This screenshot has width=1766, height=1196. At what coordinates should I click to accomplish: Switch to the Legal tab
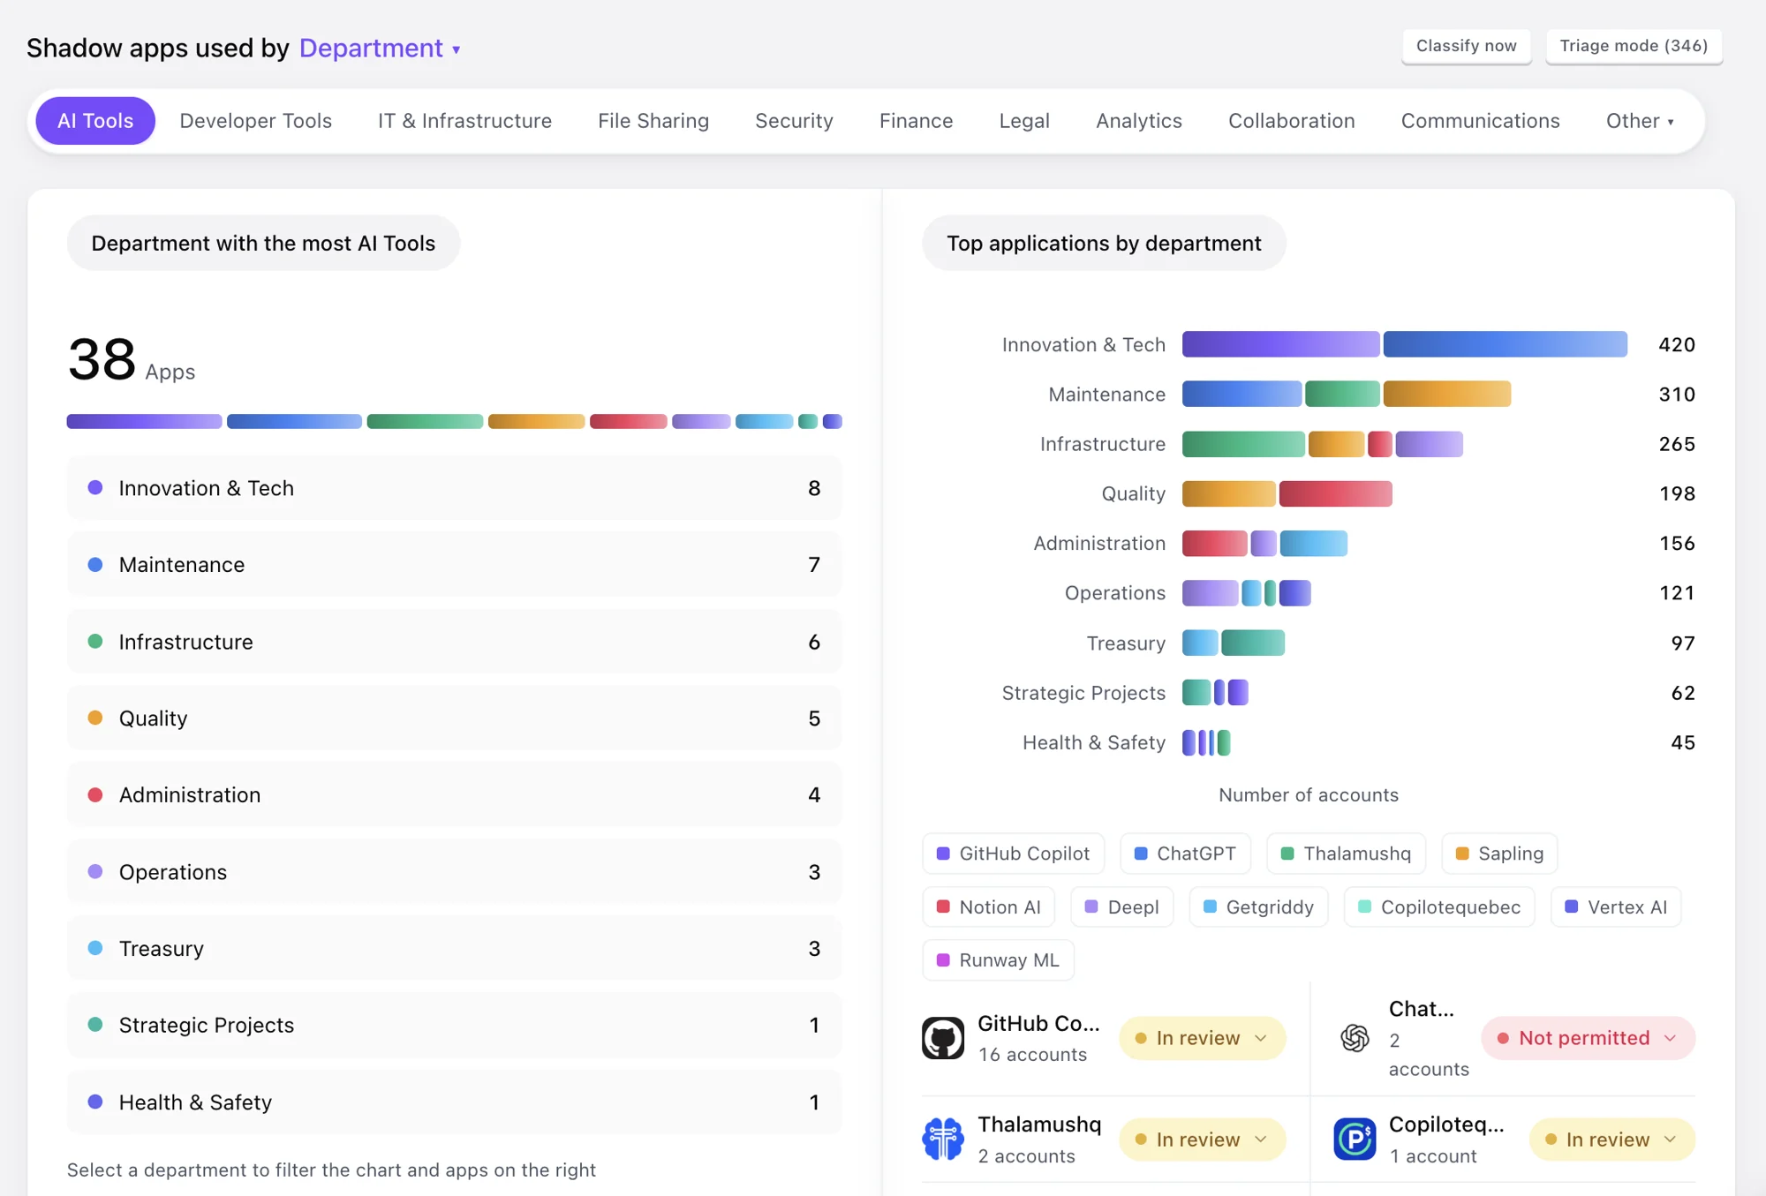1024,121
